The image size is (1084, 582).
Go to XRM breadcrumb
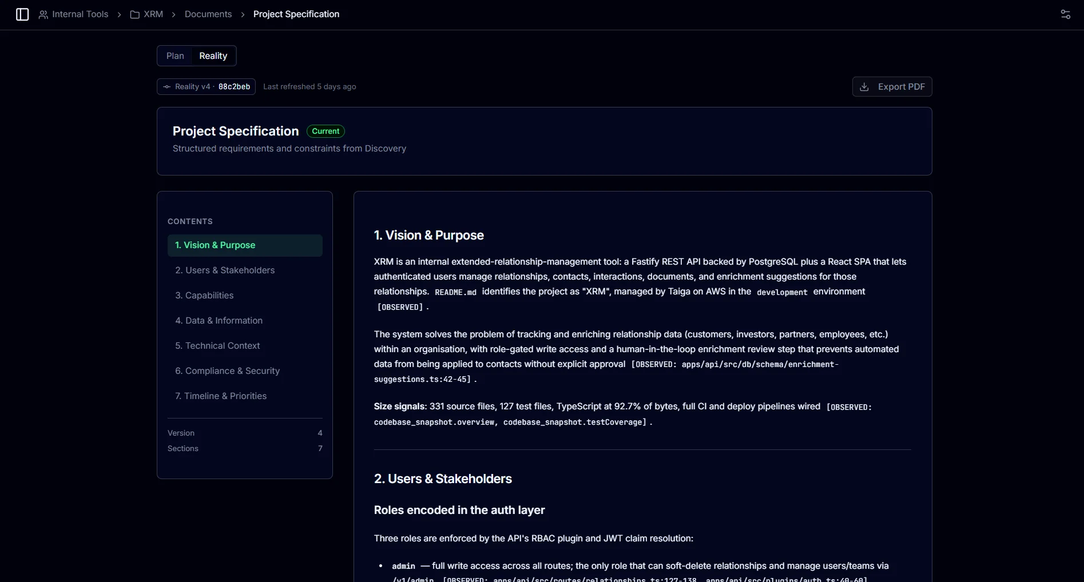153,14
